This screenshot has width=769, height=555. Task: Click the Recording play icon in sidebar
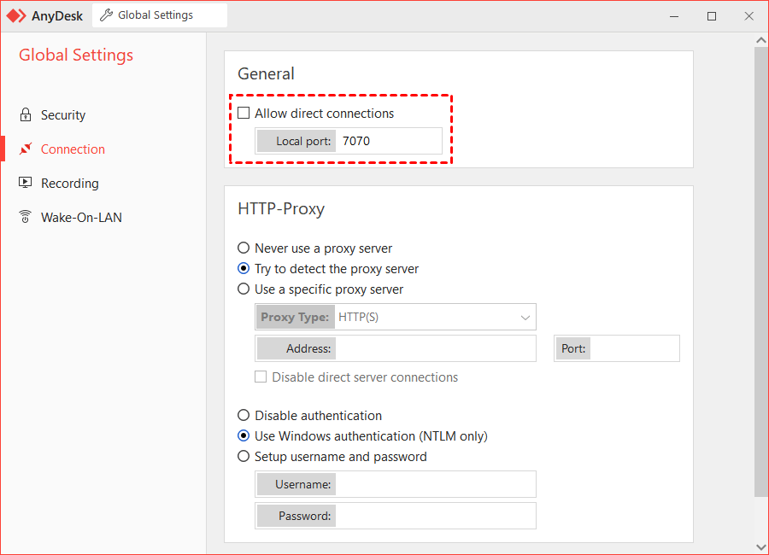(25, 183)
